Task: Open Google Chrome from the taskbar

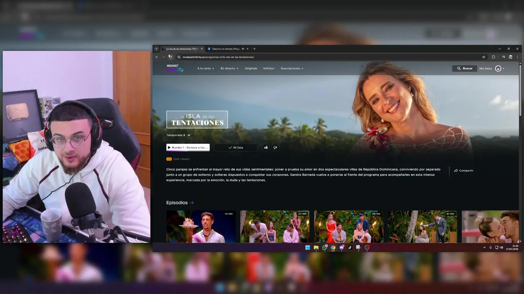Action: tap(333, 247)
